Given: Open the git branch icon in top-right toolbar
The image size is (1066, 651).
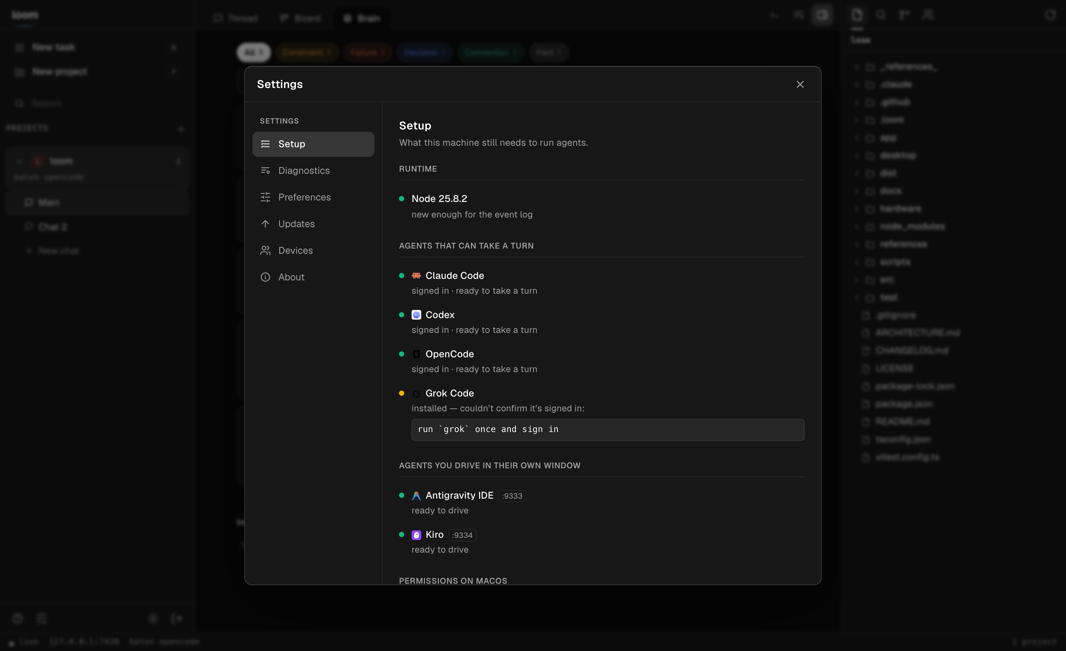Looking at the screenshot, I should coord(904,15).
